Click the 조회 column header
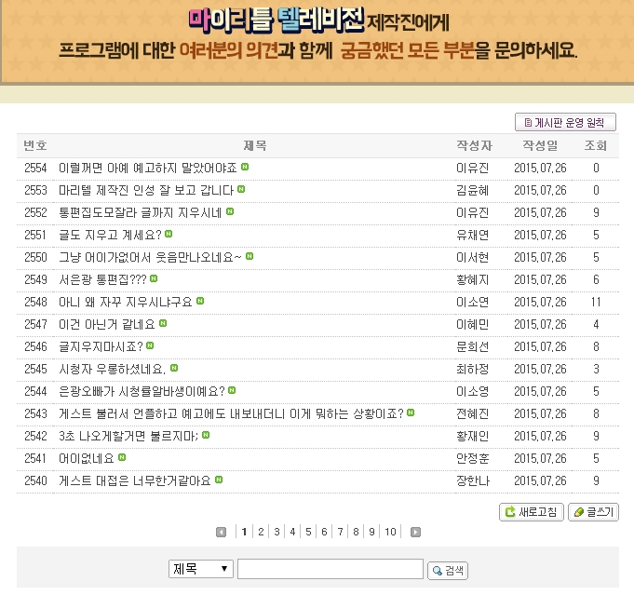This screenshot has height=595, width=634. pyautogui.click(x=596, y=145)
